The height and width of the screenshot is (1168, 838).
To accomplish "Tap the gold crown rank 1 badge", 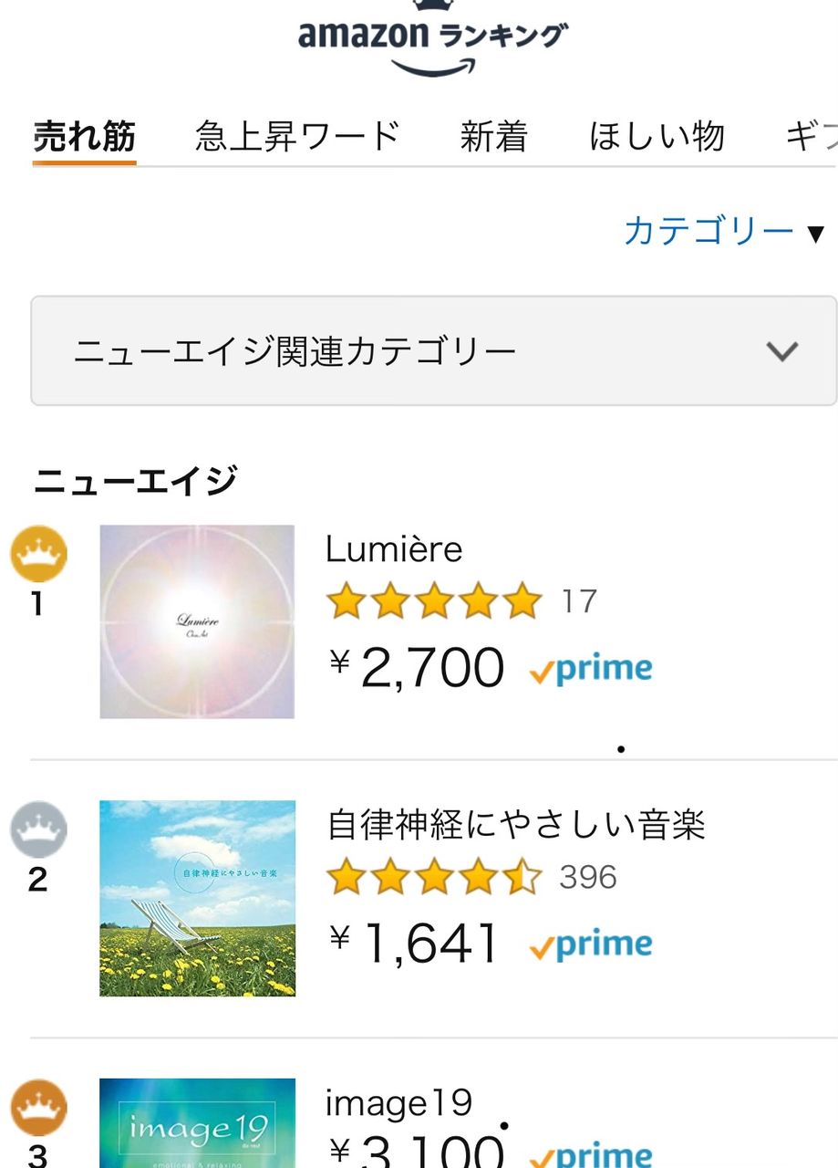I will pos(38,555).
